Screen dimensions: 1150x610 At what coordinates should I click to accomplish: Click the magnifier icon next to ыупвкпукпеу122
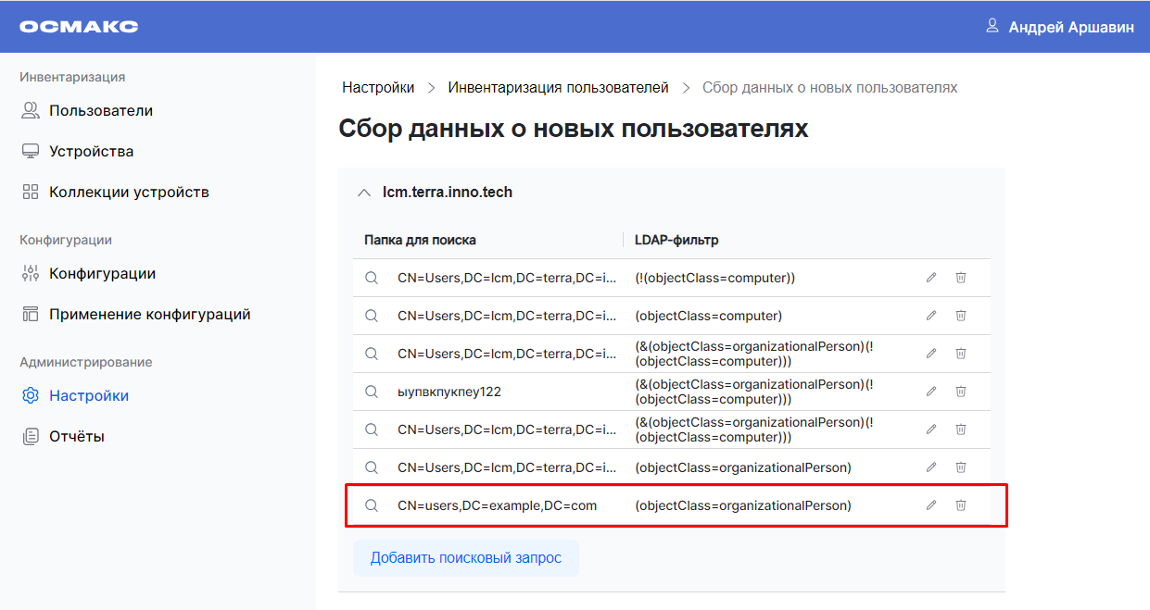coord(371,391)
